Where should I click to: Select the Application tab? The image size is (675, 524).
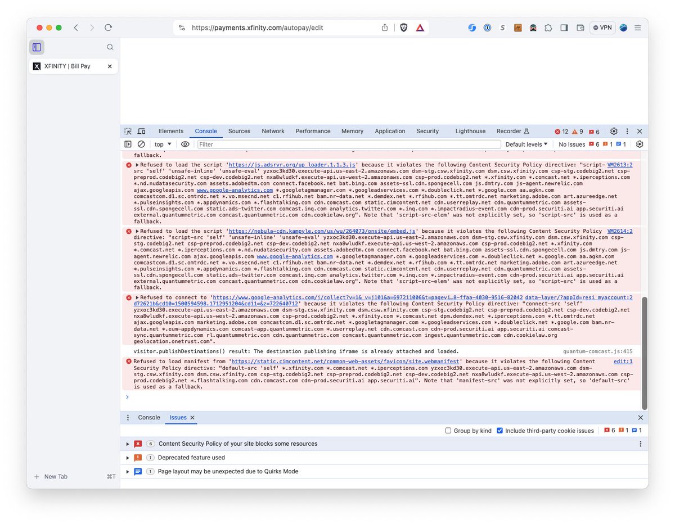tap(390, 131)
